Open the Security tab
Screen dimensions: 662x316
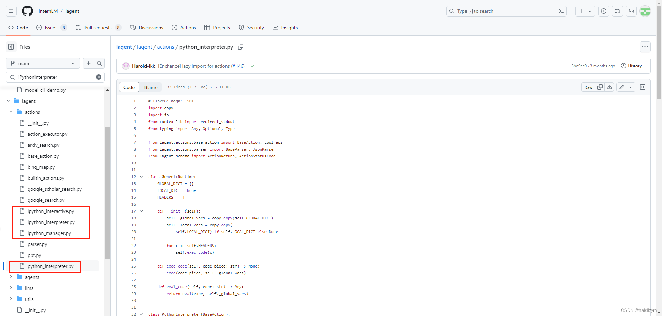[251, 28]
